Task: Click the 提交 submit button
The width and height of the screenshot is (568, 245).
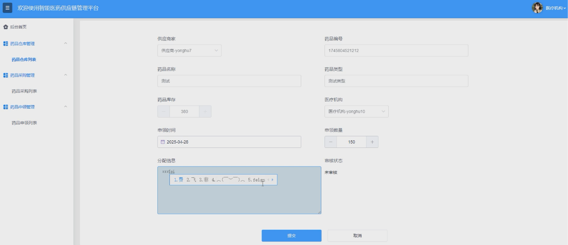Action: [x=291, y=236]
